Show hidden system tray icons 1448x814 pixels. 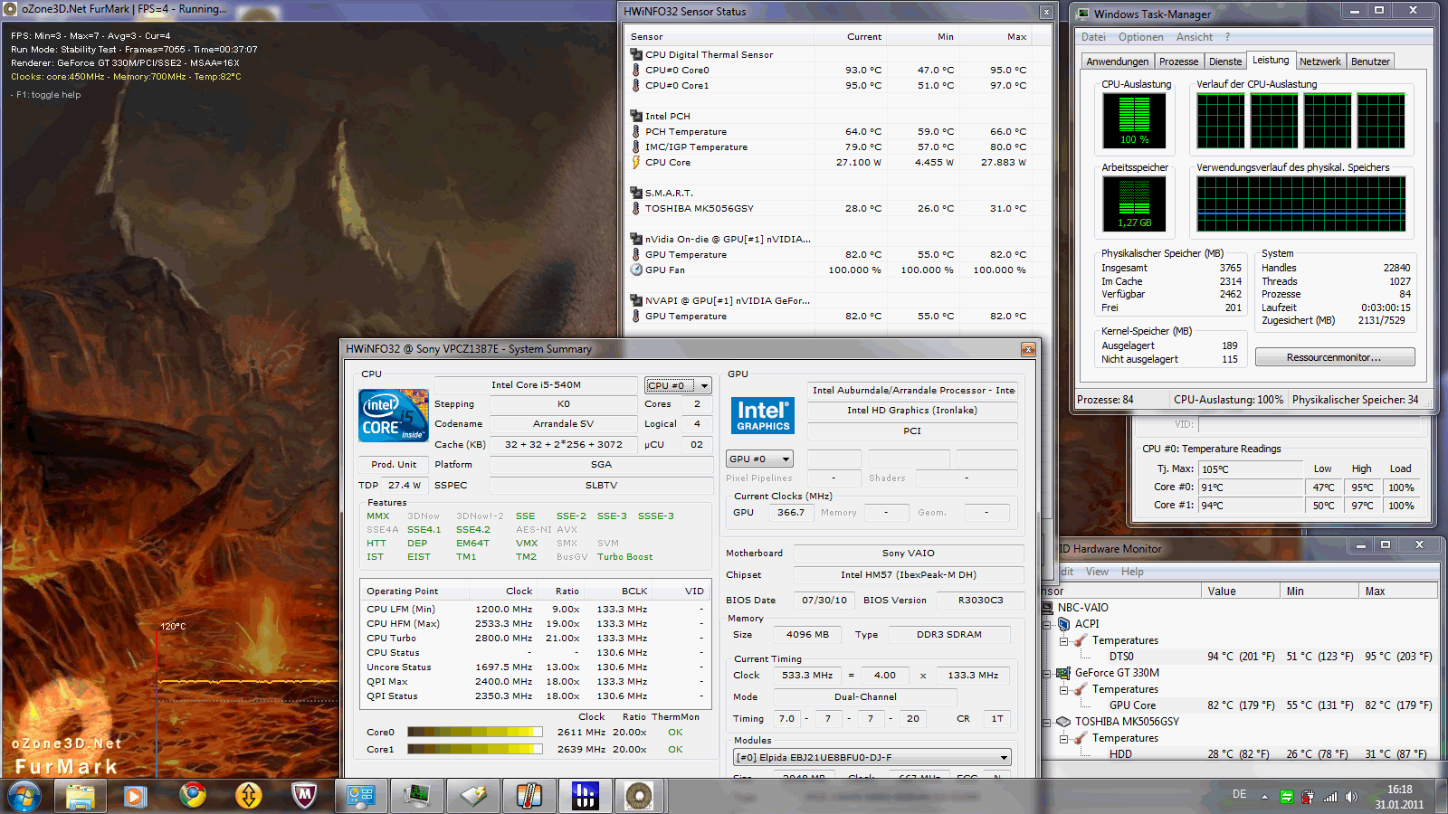(1265, 797)
